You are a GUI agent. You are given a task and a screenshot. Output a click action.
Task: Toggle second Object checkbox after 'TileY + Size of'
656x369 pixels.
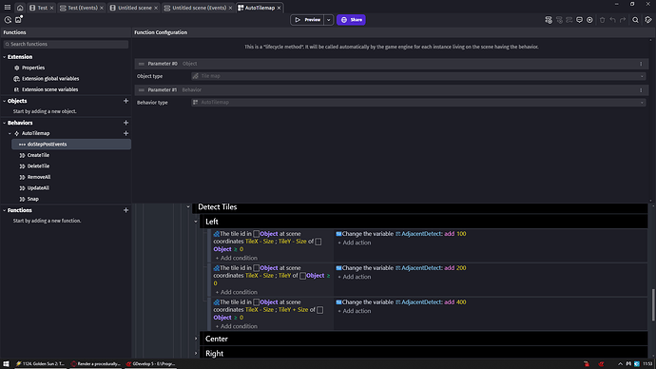click(x=319, y=310)
